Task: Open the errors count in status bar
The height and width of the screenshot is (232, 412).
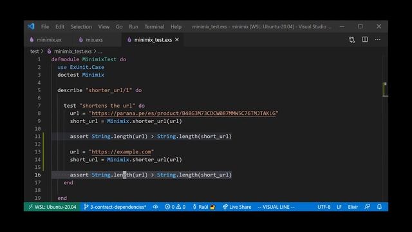Action: pyautogui.click(x=170, y=207)
